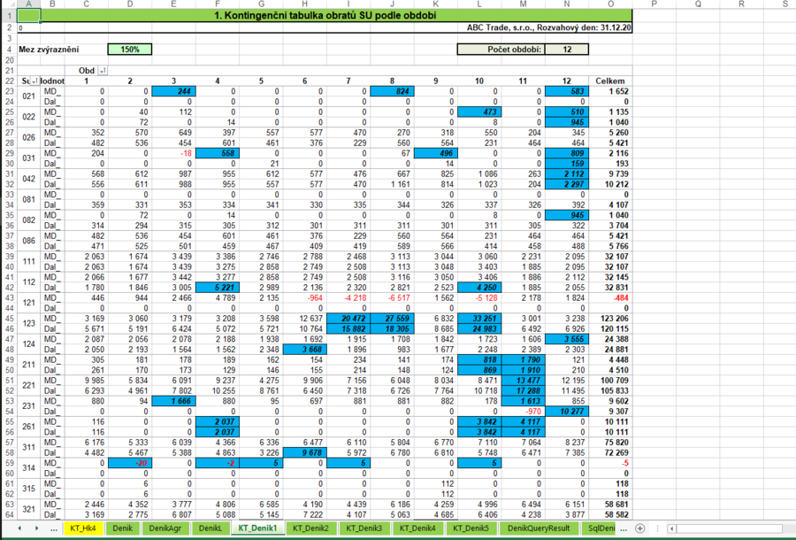The height and width of the screenshot is (540, 796).
Task: Select the Počet období value cell
Action: pos(565,49)
